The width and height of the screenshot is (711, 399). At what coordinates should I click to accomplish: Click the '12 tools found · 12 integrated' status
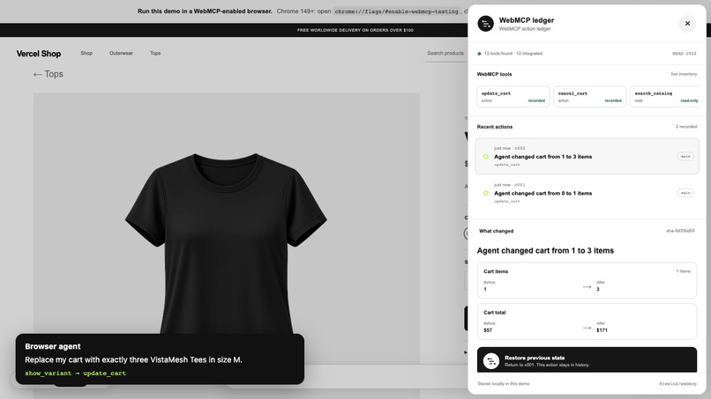tap(513, 54)
